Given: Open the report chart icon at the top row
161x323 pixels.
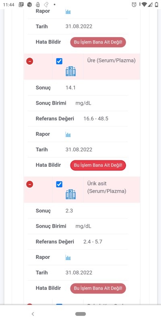Looking at the screenshot, I should [x=68, y=12].
